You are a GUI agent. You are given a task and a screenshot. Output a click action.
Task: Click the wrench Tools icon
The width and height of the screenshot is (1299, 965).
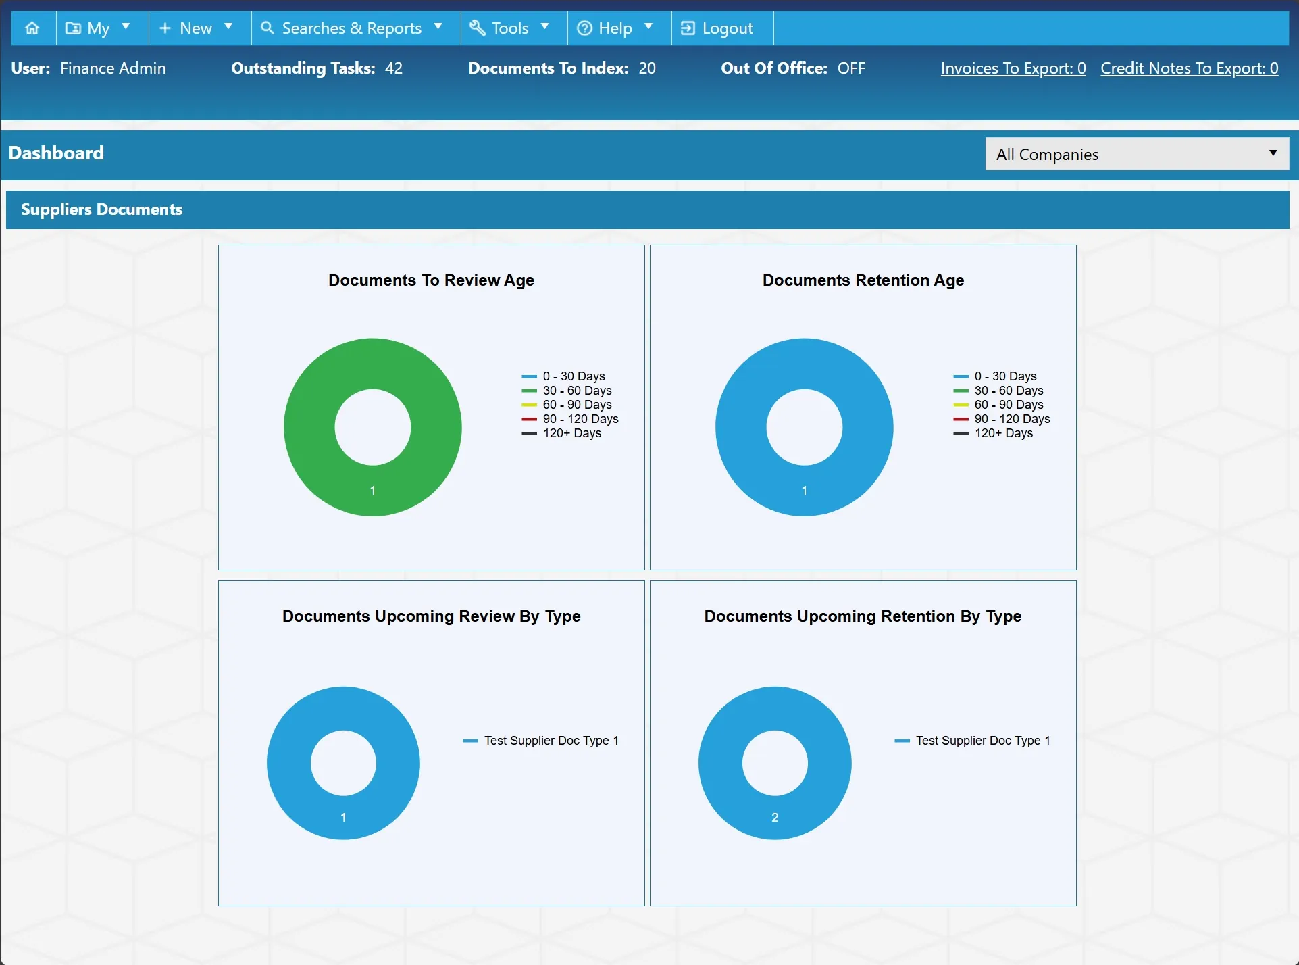[478, 28]
